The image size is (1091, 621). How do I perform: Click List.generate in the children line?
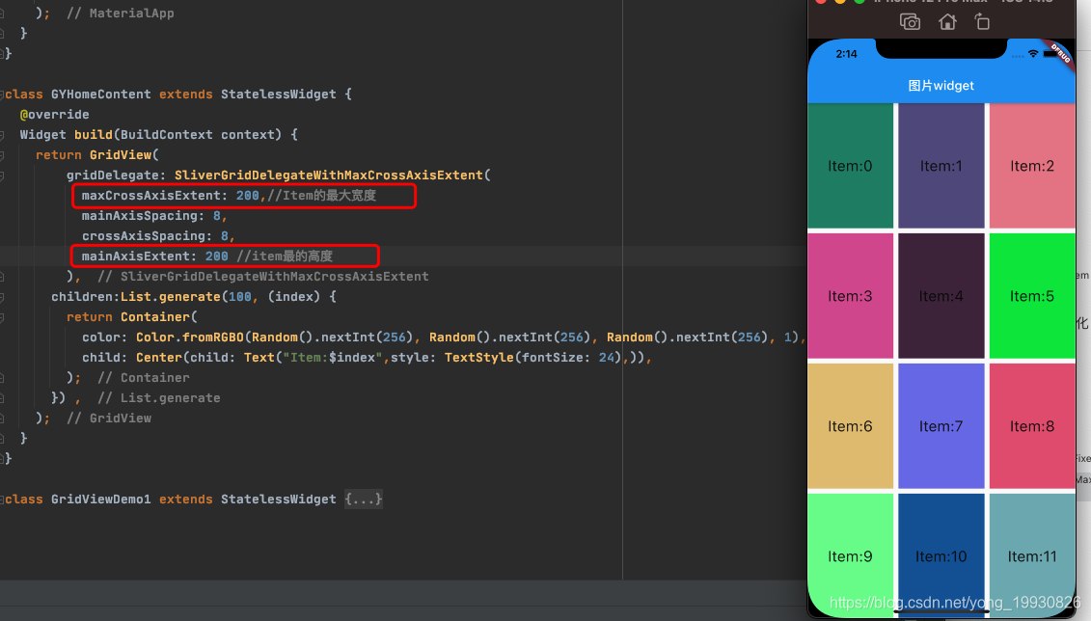click(171, 296)
